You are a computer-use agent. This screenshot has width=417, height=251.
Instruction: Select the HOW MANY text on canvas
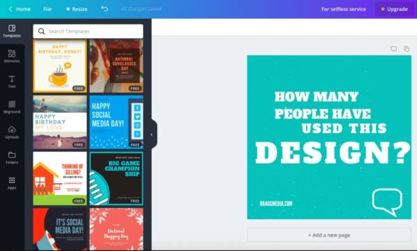[316, 96]
